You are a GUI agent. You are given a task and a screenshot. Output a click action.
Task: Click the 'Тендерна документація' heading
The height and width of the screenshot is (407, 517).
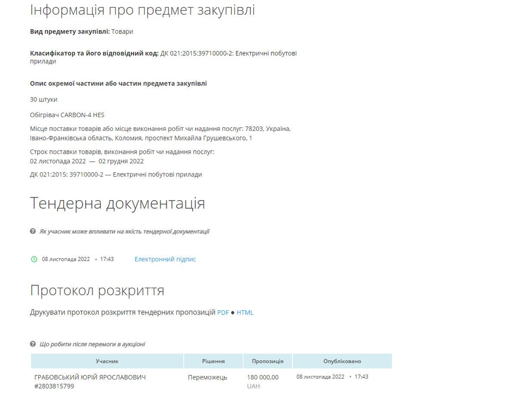117,203
